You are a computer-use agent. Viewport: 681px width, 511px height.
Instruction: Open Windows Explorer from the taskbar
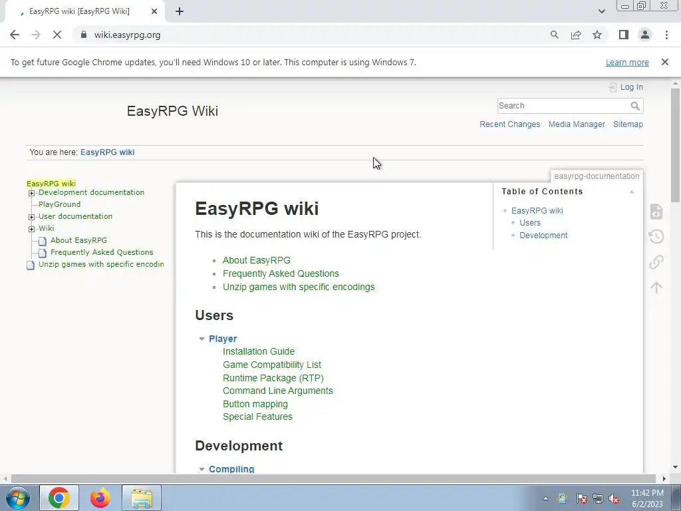[x=142, y=498]
